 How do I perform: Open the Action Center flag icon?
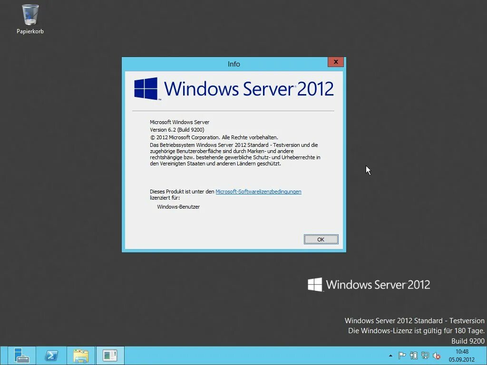click(x=402, y=355)
